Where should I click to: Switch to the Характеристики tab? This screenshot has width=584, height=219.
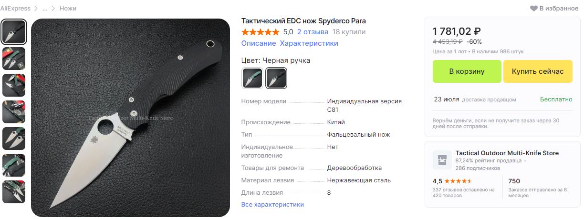point(309,43)
